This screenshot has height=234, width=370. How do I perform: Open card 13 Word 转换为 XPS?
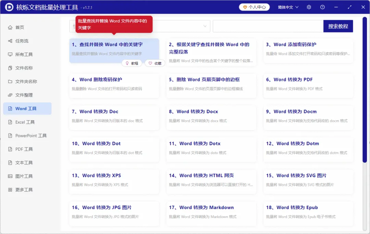(114, 181)
